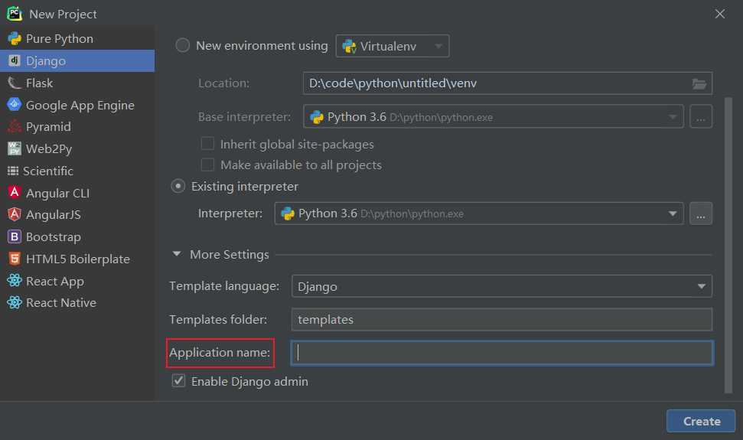This screenshot has width=743, height=440.
Task: Select Pure Python project type
Action: [77, 39]
